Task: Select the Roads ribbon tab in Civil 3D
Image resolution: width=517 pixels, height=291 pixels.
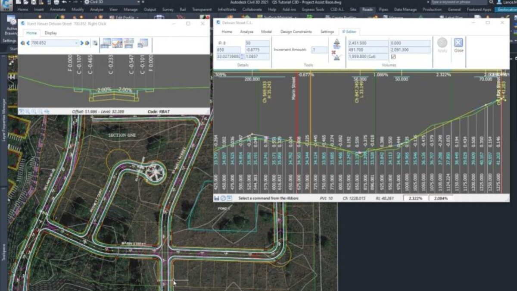Action: coord(367,9)
